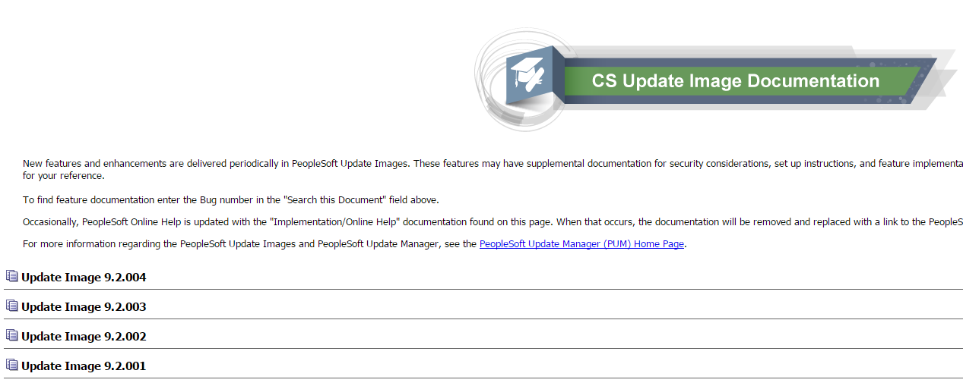The width and height of the screenshot is (963, 386).
Task: Expand the Update Image 9.2.004 section heading
Action: pos(84,278)
